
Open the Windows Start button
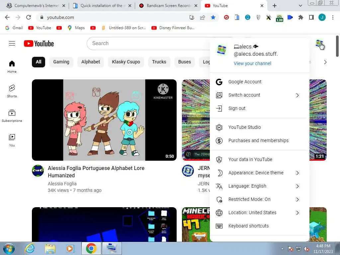coord(9,248)
